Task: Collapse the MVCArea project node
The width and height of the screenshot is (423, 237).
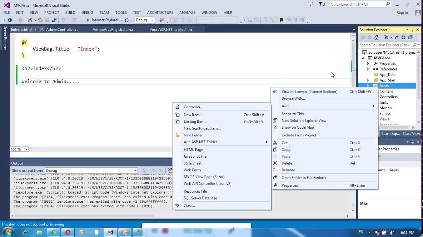Action: tap(363, 58)
